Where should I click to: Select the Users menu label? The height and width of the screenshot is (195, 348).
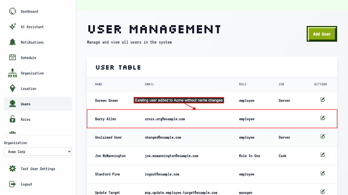coord(26,104)
